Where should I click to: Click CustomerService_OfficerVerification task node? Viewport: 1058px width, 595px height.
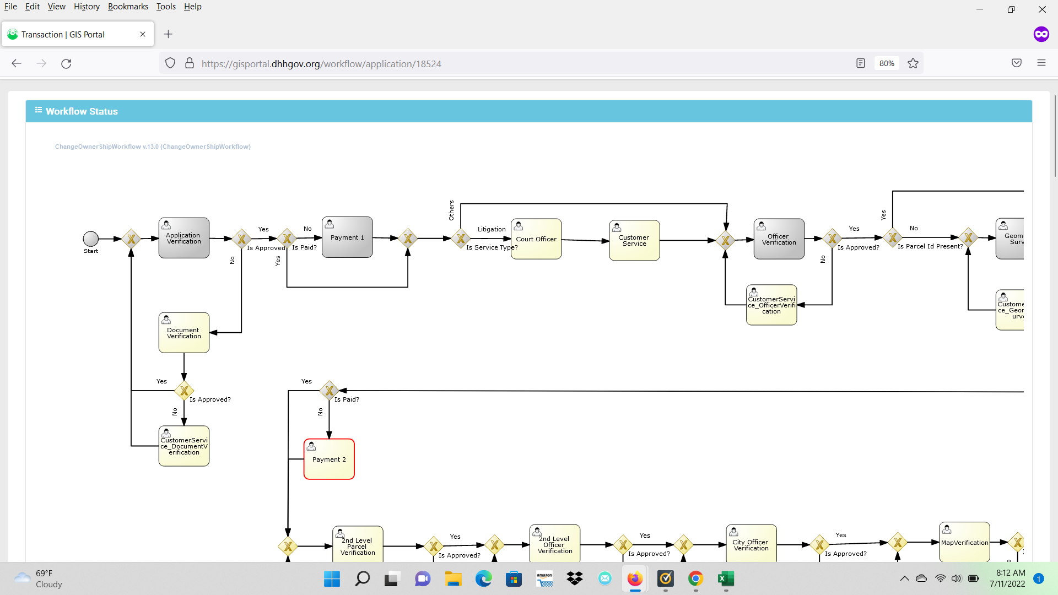(x=771, y=305)
